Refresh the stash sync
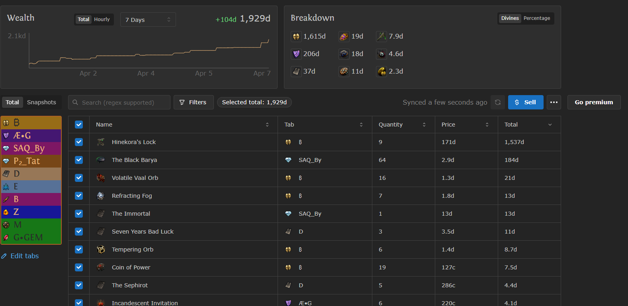The height and width of the screenshot is (306, 628). coord(498,102)
